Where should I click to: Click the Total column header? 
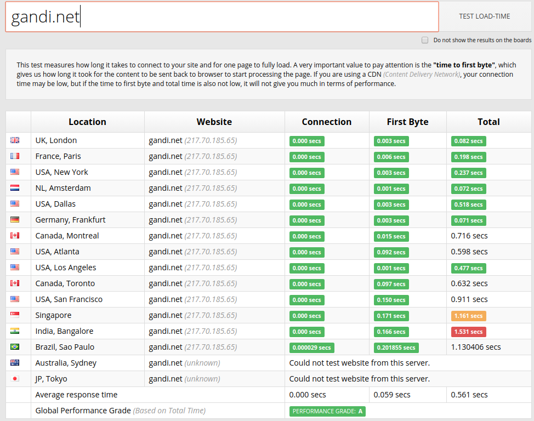click(488, 122)
